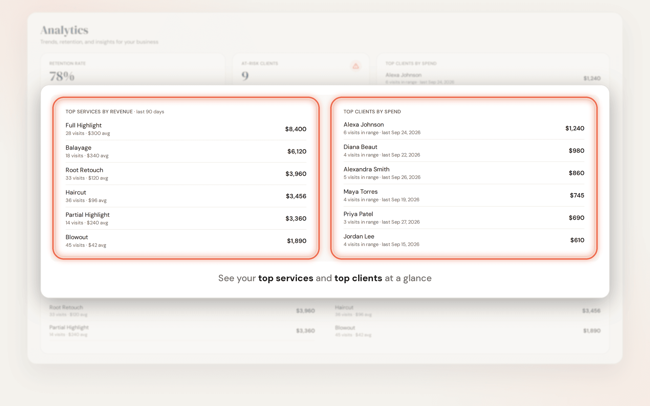This screenshot has width=650, height=406.
Task: Select the Full Highlight service row
Action: (186, 129)
